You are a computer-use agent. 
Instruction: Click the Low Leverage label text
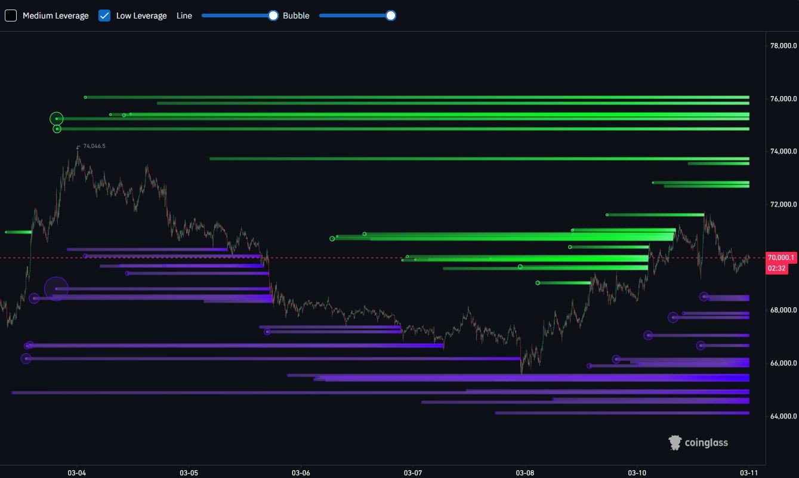pyautogui.click(x=141, y=16)
